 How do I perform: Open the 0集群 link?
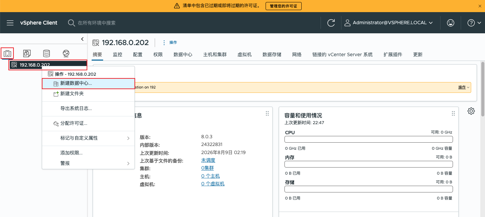pos(208,168)
